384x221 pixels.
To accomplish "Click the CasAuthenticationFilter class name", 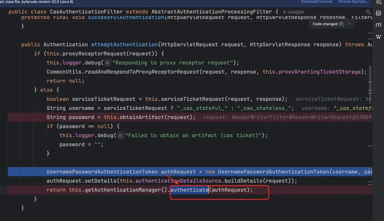I will click(86, 12).
